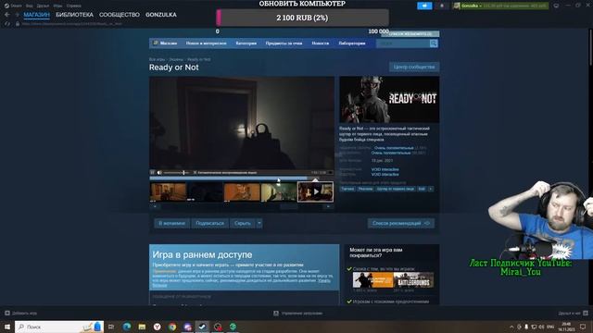Click the Ready or Not header image
Viewport: 593px width, 333px height.
tap(389, 99)
